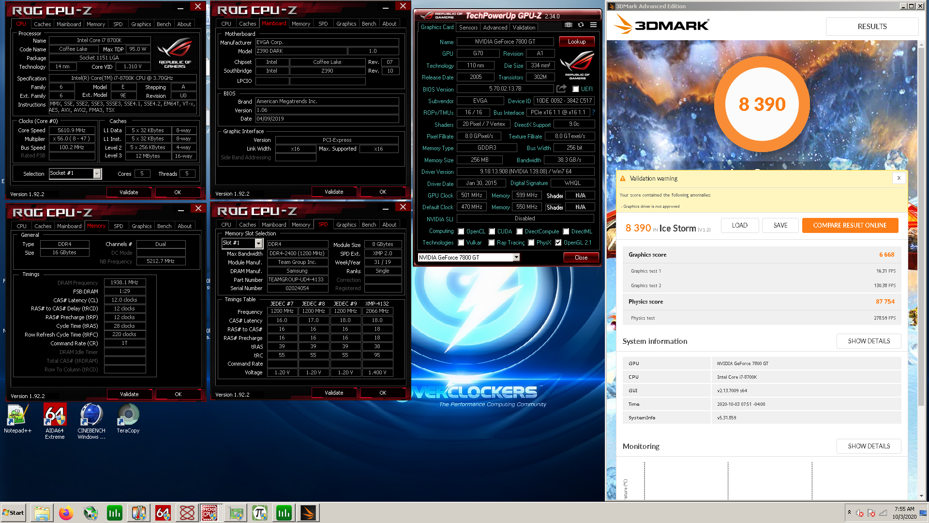This screenshot has width=929, height=523.
Task: Click the show desktop monitor tray icon
Action: [923, 513]
